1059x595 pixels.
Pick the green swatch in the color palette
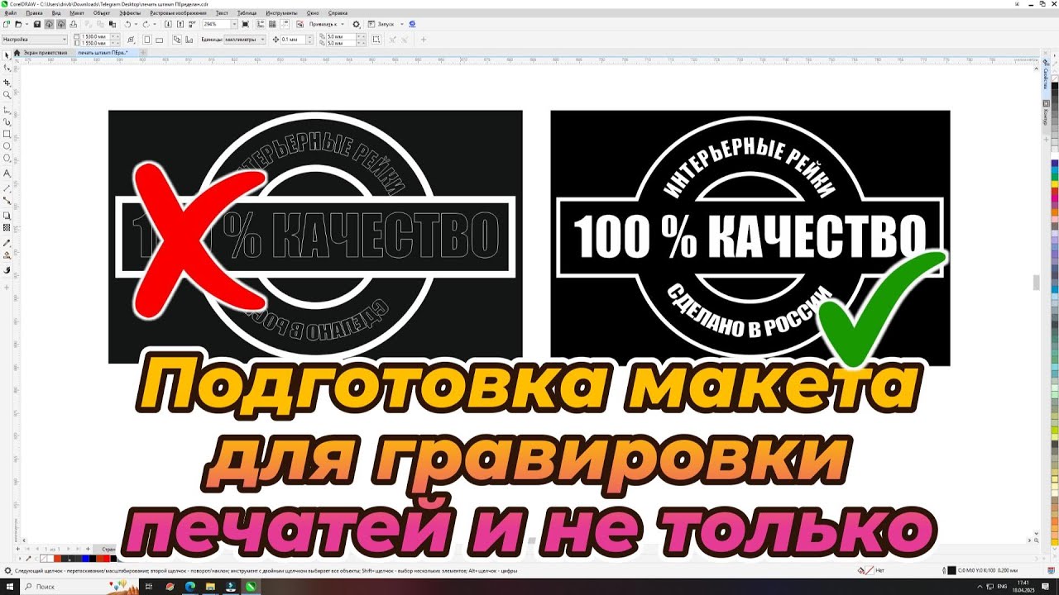(1055, 175)
